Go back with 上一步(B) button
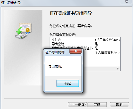This screenshot has width=133, height=109. [x=77, y=105]
